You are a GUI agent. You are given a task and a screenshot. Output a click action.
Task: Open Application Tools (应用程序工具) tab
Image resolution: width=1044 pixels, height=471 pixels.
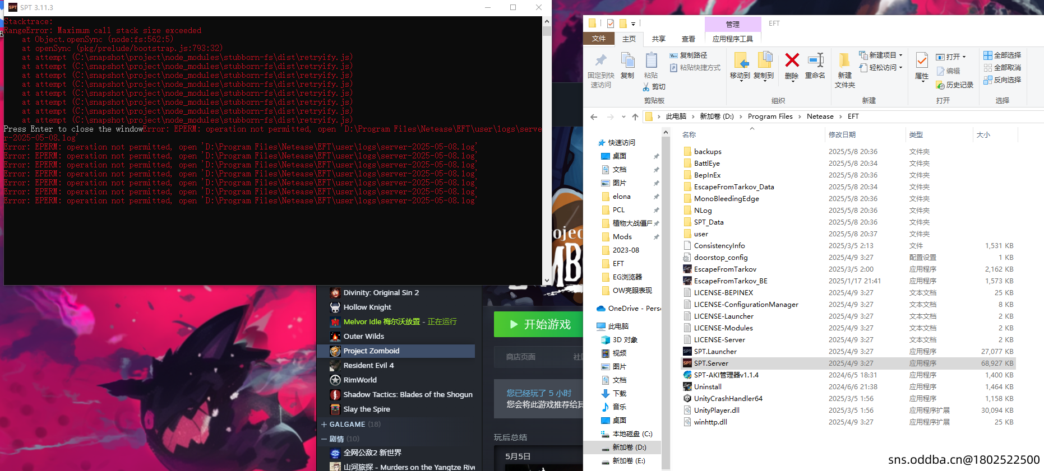click(x=733, y=39)
